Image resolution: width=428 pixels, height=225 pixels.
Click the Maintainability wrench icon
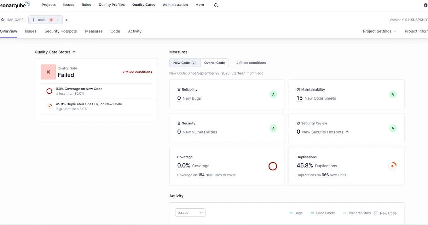298,89
